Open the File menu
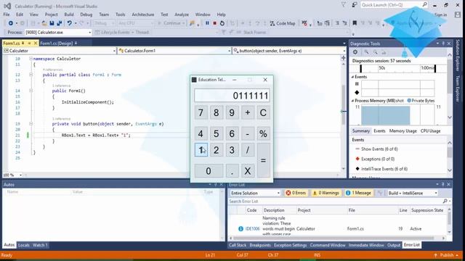Image resolution: width=465 pixels, height=261 pixels. click(7, 14)
